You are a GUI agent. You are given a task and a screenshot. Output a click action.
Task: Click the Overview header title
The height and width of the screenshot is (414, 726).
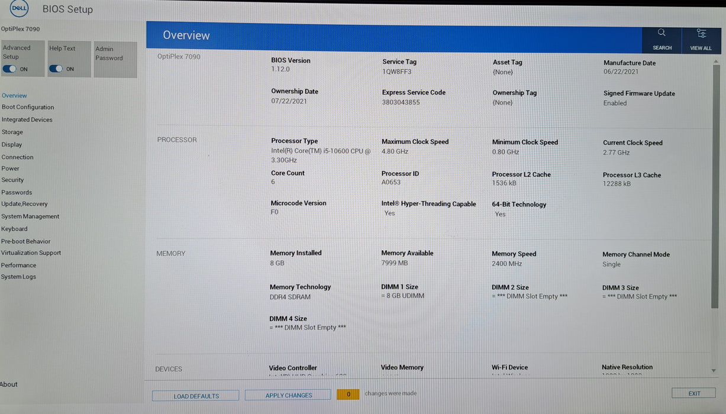(x=186, y=35)
